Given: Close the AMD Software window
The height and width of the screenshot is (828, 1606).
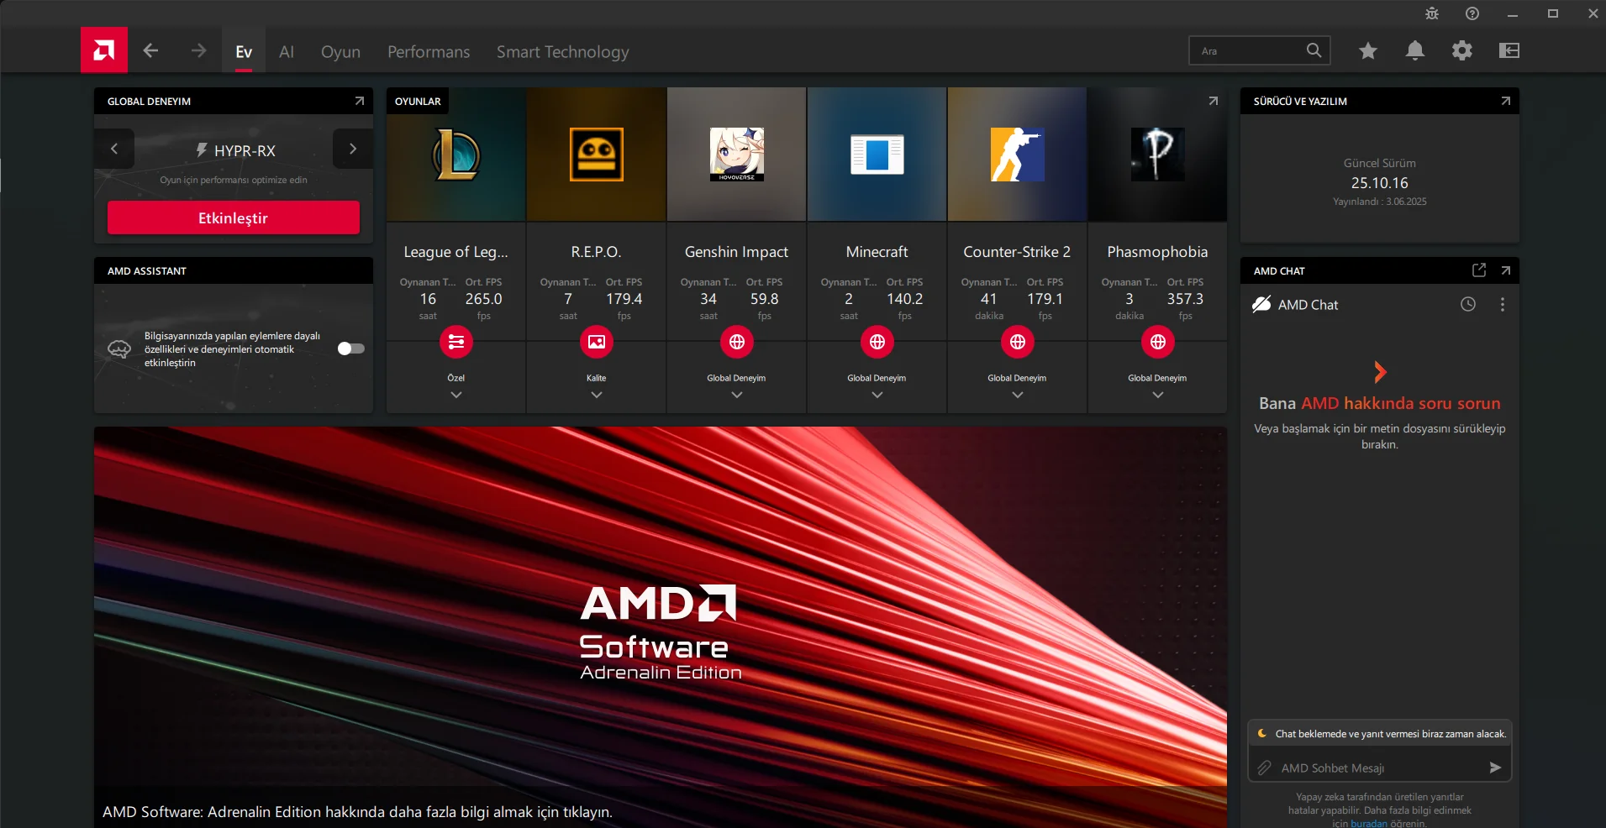Looking at the screenshot, I should [x=1593, y=13].
